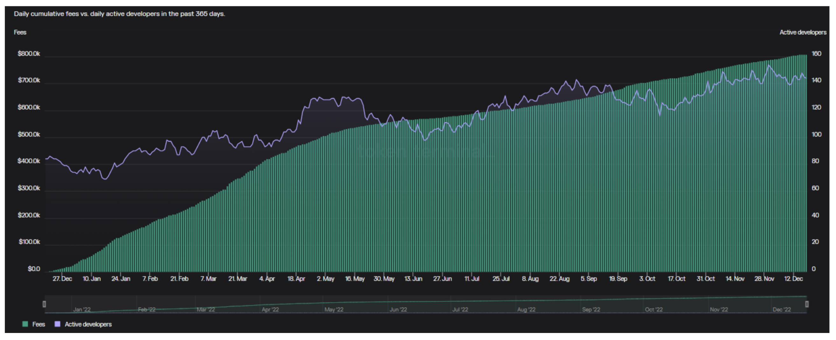Image resolution: width=836 pixels, height=340 pixels.
Task: Click Sep '22 in the range navigator
Action: [591, 309]
